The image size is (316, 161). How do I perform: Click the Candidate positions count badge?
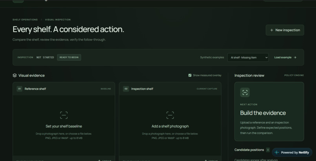coord(268,150)
